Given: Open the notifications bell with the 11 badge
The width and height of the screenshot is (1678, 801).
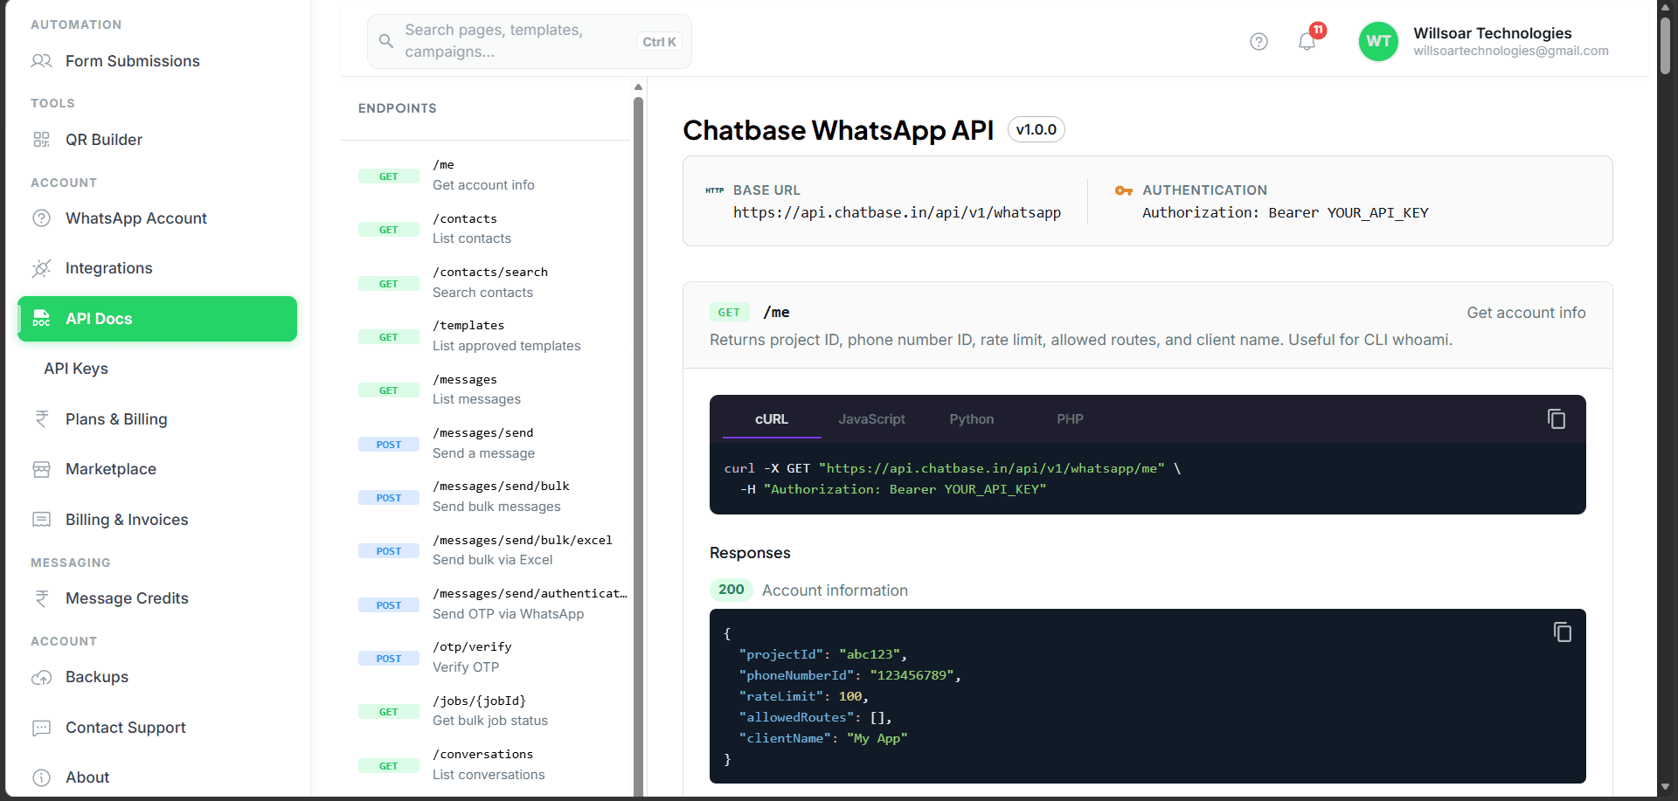Looking at the screenshot, I should tap(1307, 41).
